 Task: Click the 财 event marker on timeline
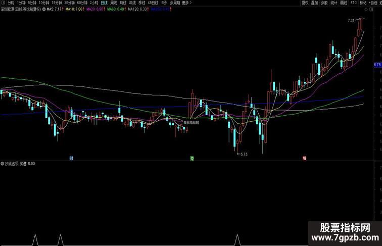click(71, 158)
